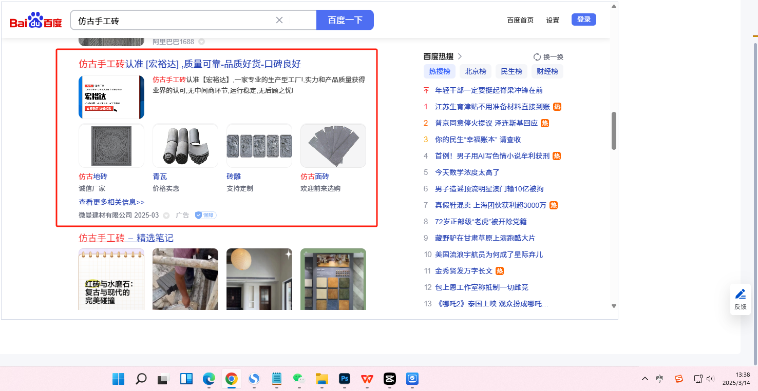The width and height of the screenshot is (758, 391).
Task: Open hot search 包上恩工作室称抵制一切雌竞
Action: click(482, 287)
